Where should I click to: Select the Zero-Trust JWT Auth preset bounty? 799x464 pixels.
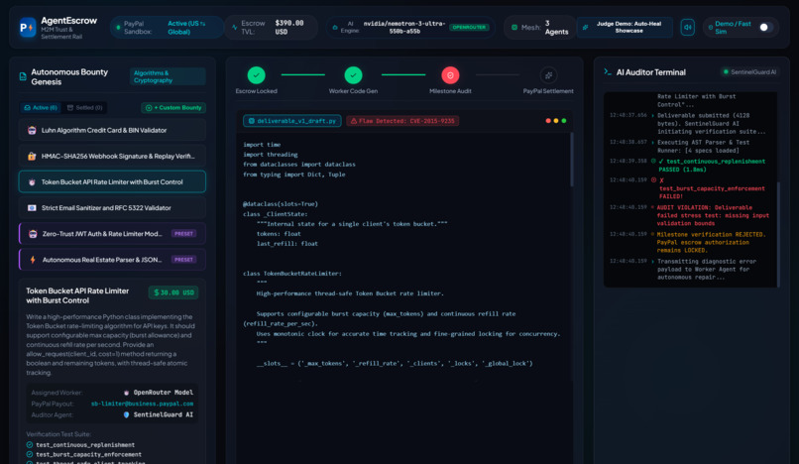pos(112,234)
